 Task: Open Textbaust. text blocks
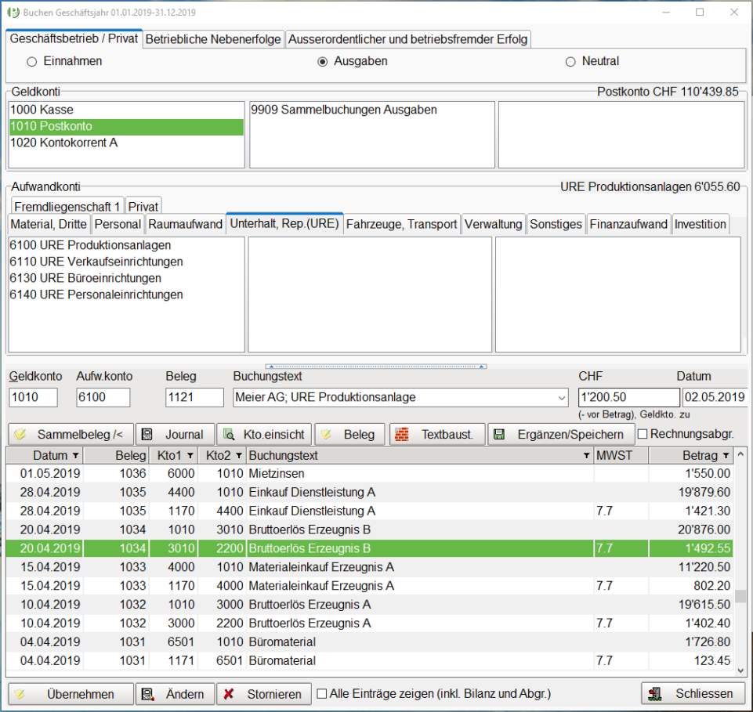[436, 435]
